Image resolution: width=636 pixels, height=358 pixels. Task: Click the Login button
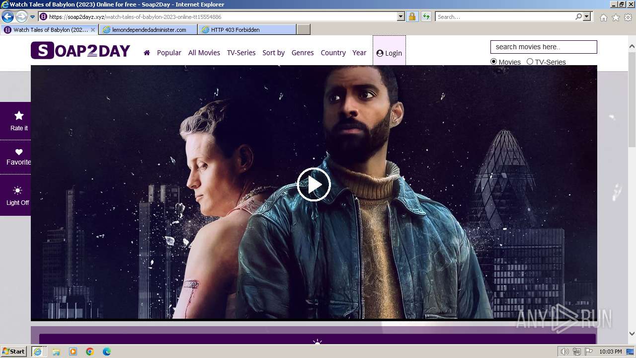[x=389, y=53]
